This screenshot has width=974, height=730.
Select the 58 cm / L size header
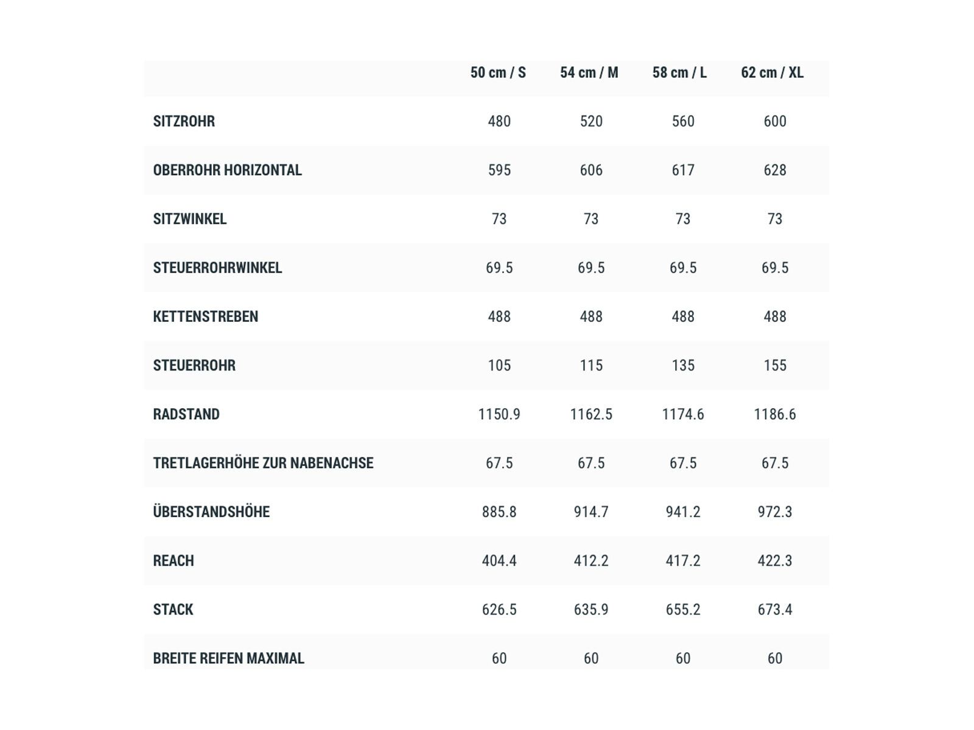click(679, 73)
